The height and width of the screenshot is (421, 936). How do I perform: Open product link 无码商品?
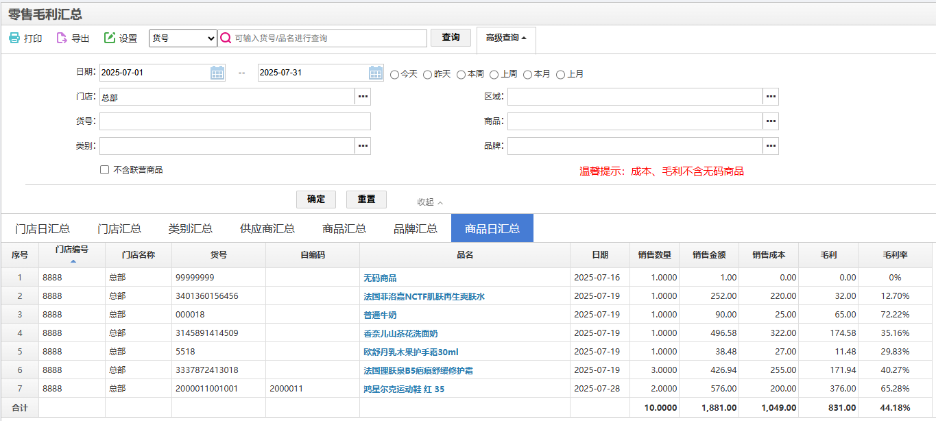(x=380, y=278)
